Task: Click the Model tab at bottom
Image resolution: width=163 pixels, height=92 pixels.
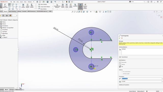Action: (6, 90)
